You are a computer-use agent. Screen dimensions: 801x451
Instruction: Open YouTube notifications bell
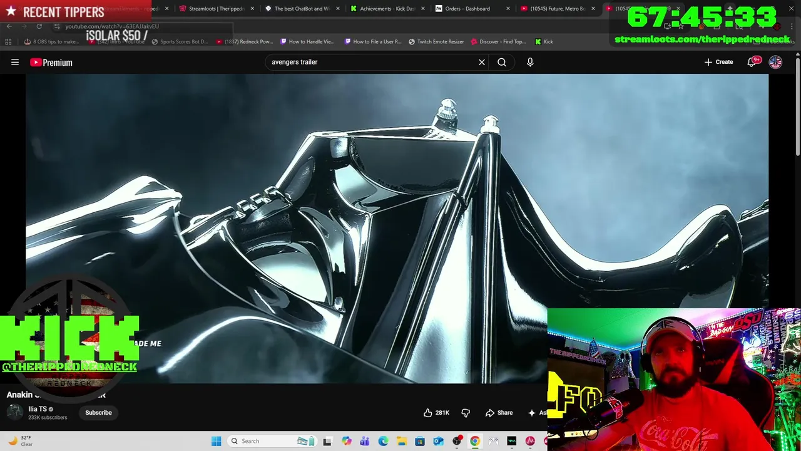(753, 62)
